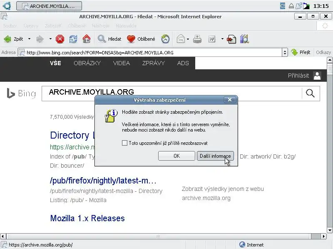Expand the Back button history dropdown

tap(29, 39)
